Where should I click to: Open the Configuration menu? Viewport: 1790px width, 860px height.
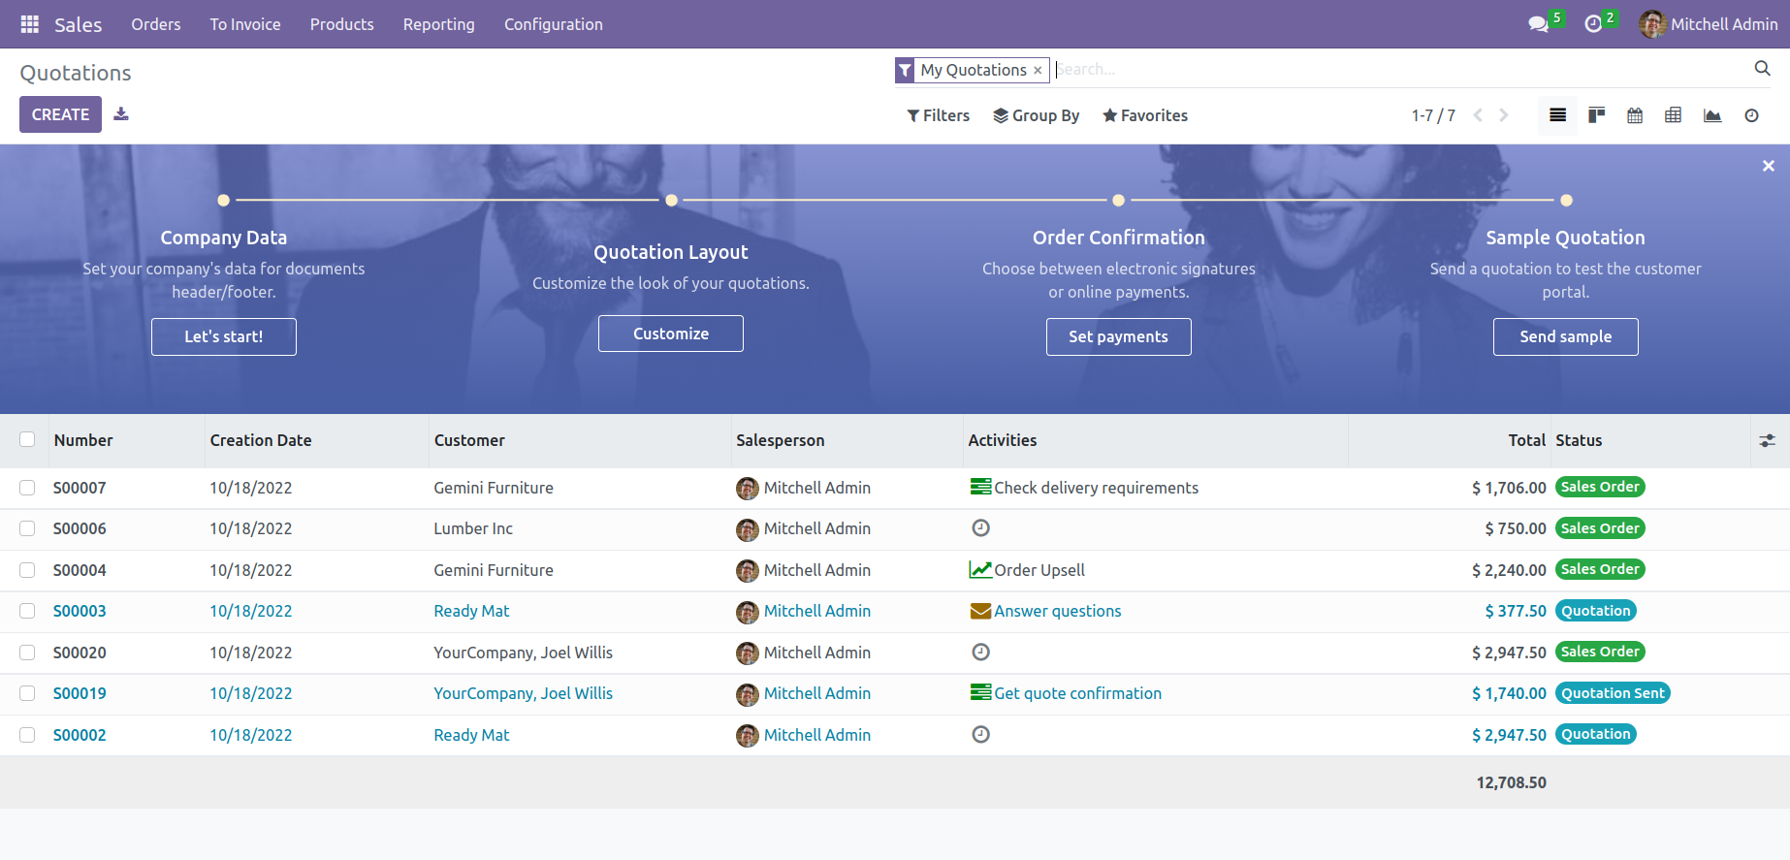click(x=554, y=24)
